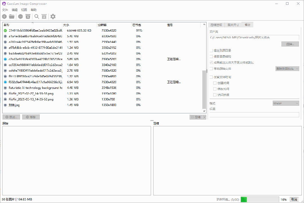Toggle 访问时间 checkbox

pyautogui.click(x=215, y=95)
